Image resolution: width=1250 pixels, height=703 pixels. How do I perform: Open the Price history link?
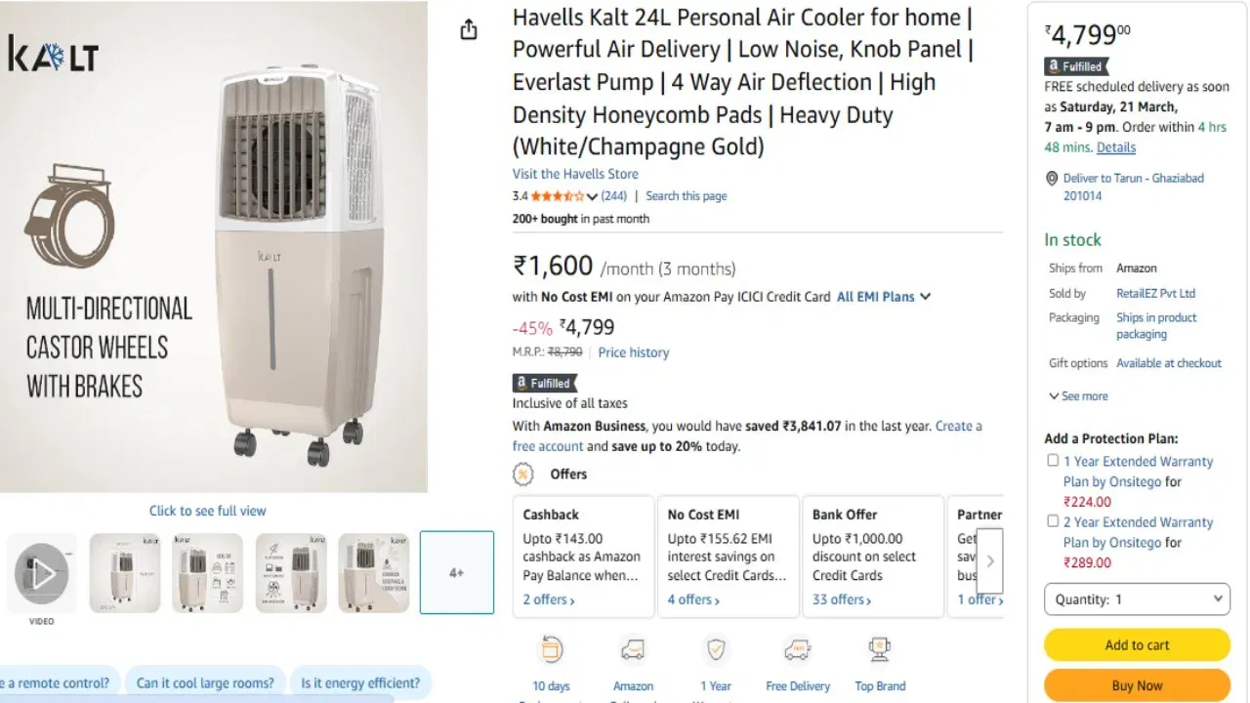pos(633,352)
